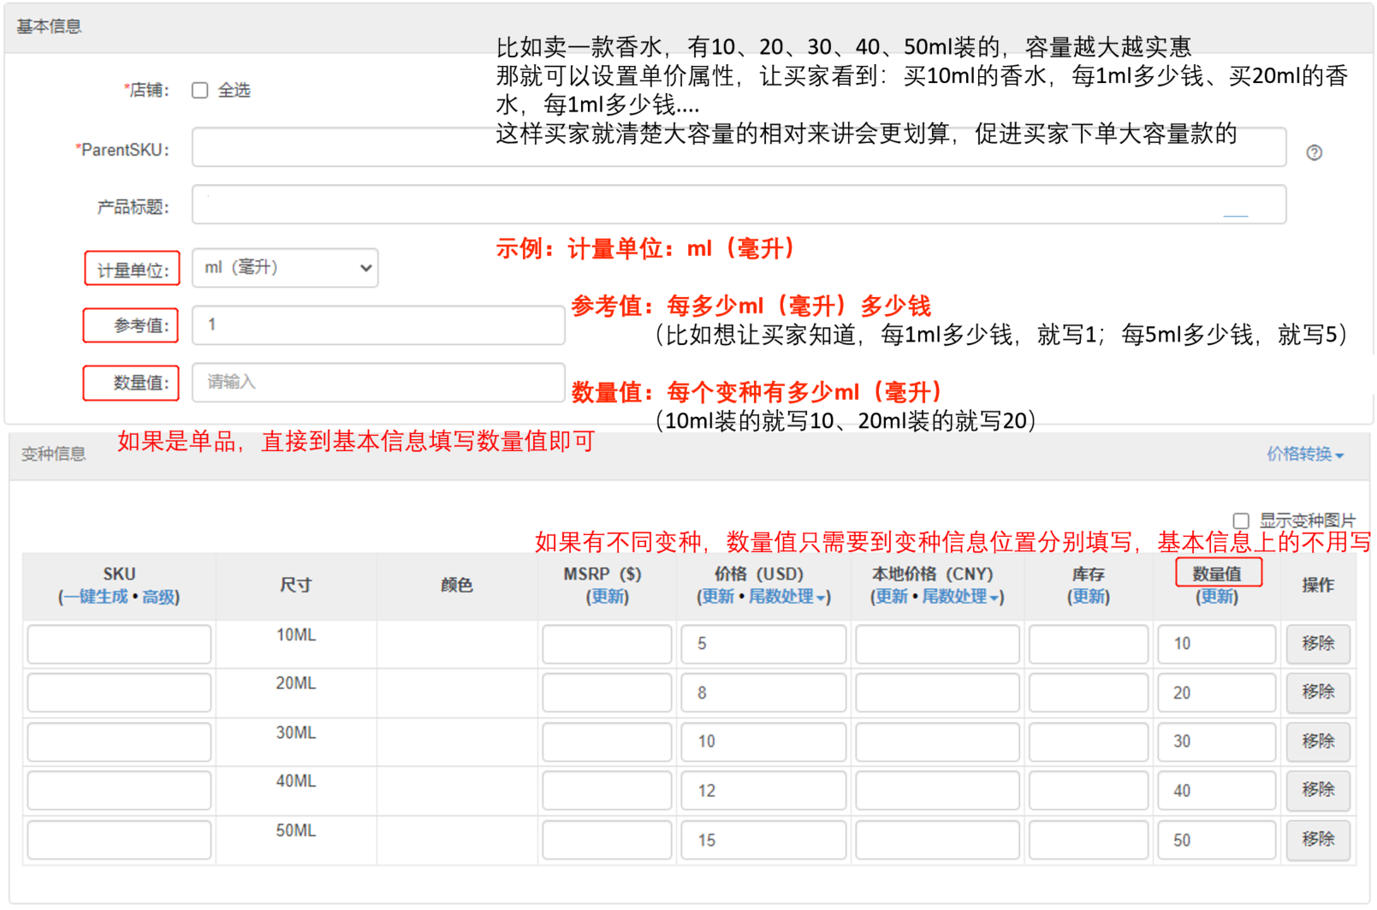
Task: Click 更新 link under 价格 (USD)
Action: (x=717, y=597)
